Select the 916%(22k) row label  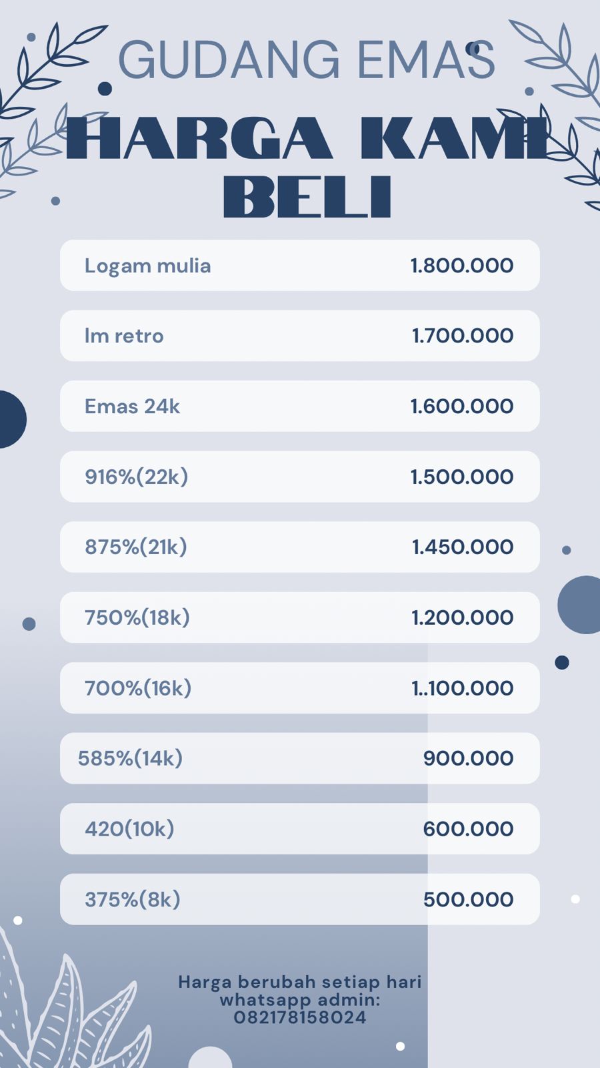tap(136, 477)
